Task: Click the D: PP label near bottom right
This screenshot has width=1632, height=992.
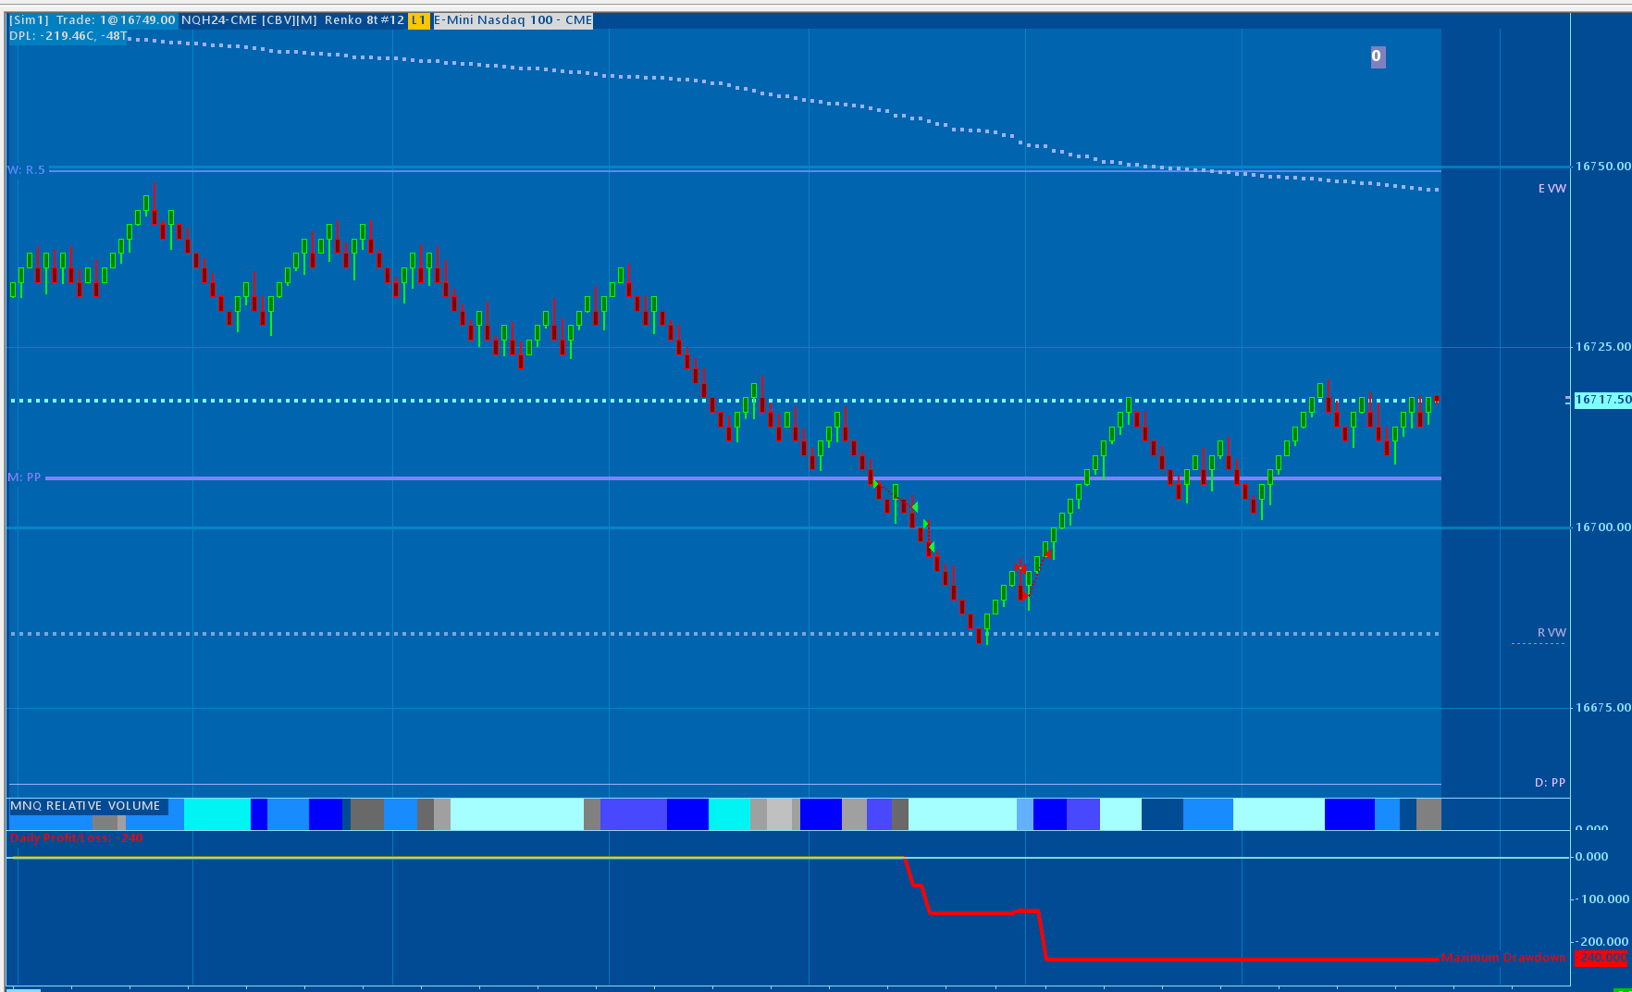Action: [1550, 783]
